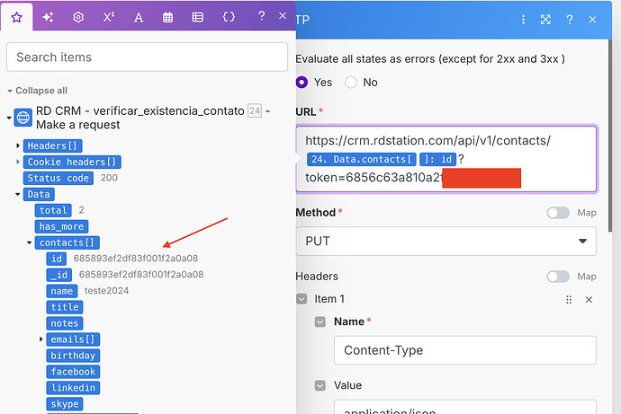Click the id value 685893ef2df83f001f2a0a08
This screenshot has width=621, height=414.
[x=136, y=259]
